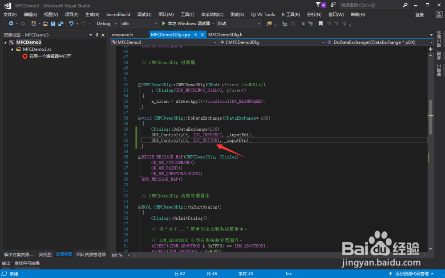
Task: Click the editor vertical scrollbar thumb
Action: click(430, 117)
